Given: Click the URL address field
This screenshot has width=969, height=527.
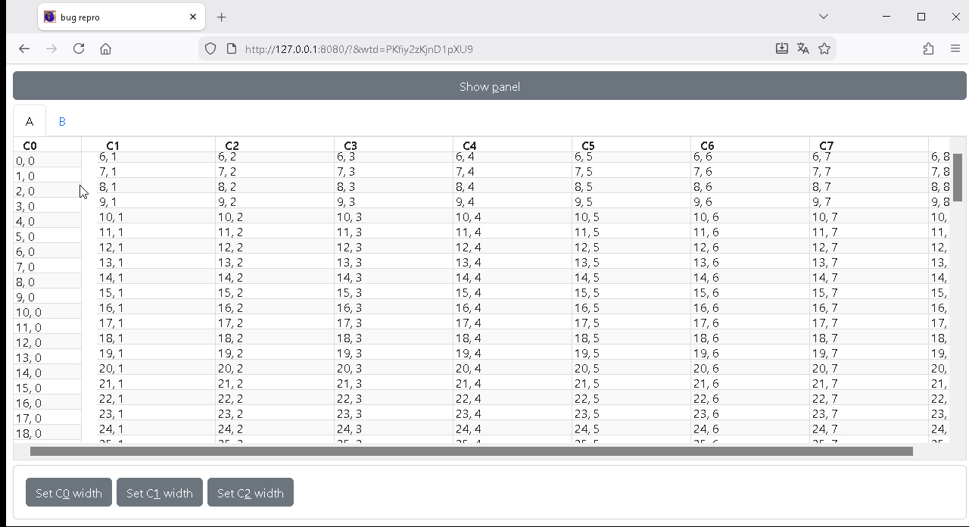Looking at the screenshot, I should coord(500,48).
